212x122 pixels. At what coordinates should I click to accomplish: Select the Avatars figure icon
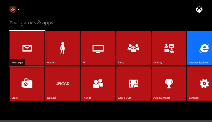click(62, 48)
